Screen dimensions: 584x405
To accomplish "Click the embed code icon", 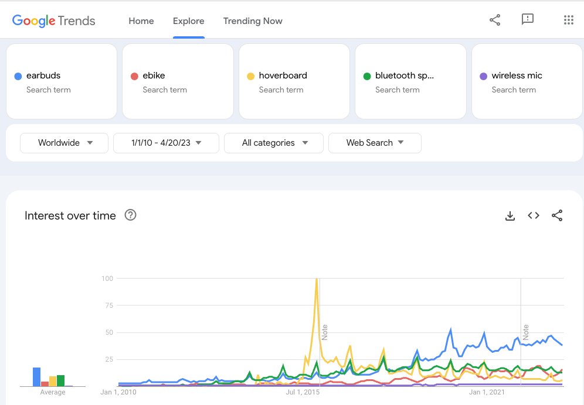I will click(x=534, y=215).
